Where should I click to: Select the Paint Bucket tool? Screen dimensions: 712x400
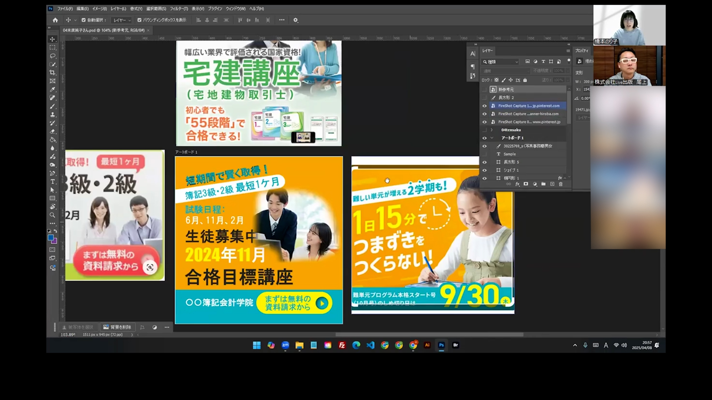(x=52, y=140)
